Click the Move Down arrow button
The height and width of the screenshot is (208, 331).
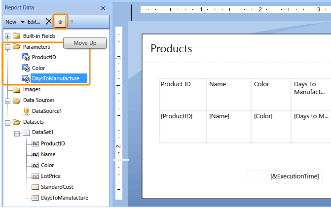coord(72,22)
